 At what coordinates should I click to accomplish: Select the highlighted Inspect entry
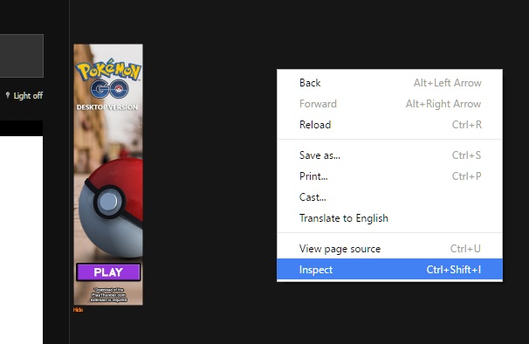[x=389, y=270]
